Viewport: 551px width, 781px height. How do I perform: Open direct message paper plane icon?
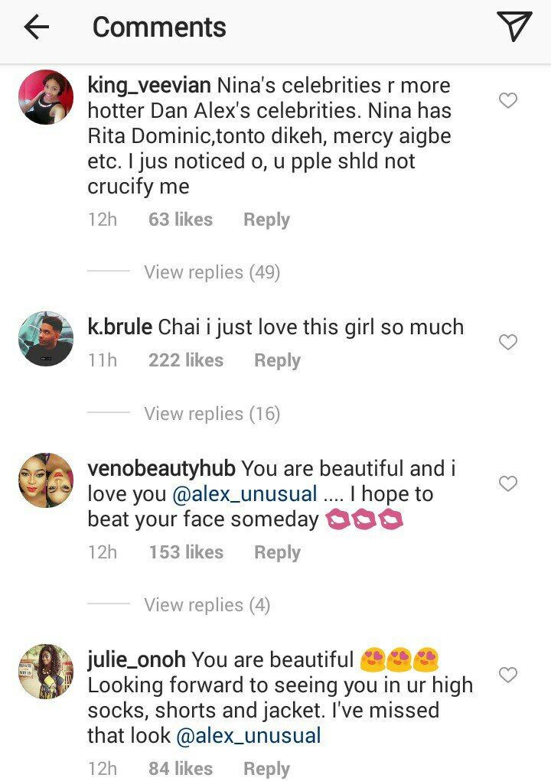(x=514, y=28)
